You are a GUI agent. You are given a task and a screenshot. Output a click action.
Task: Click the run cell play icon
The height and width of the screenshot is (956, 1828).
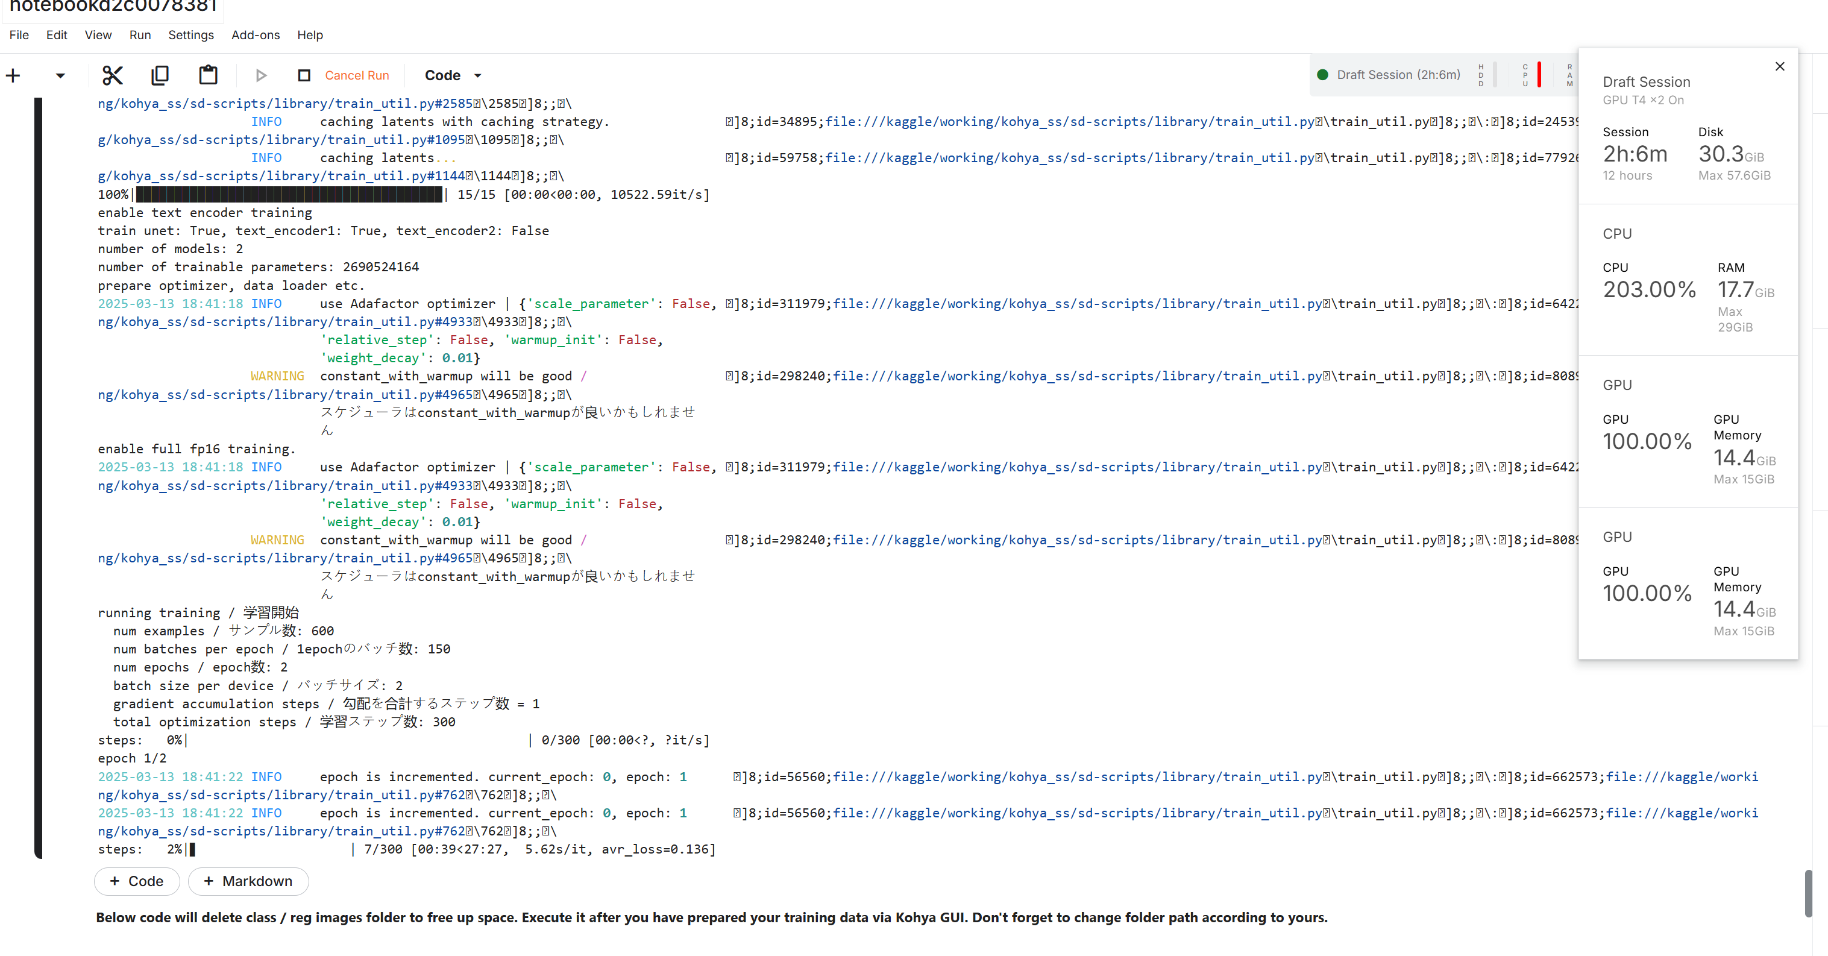click(x=260, y=75)
